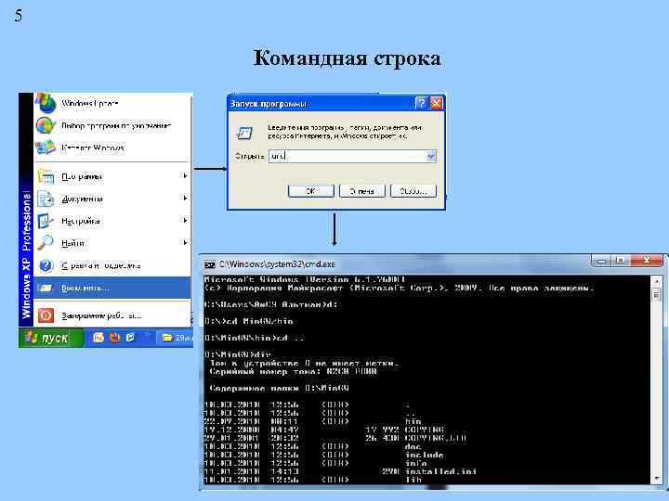Maximize the cmd.exe window

click(621, 261)
